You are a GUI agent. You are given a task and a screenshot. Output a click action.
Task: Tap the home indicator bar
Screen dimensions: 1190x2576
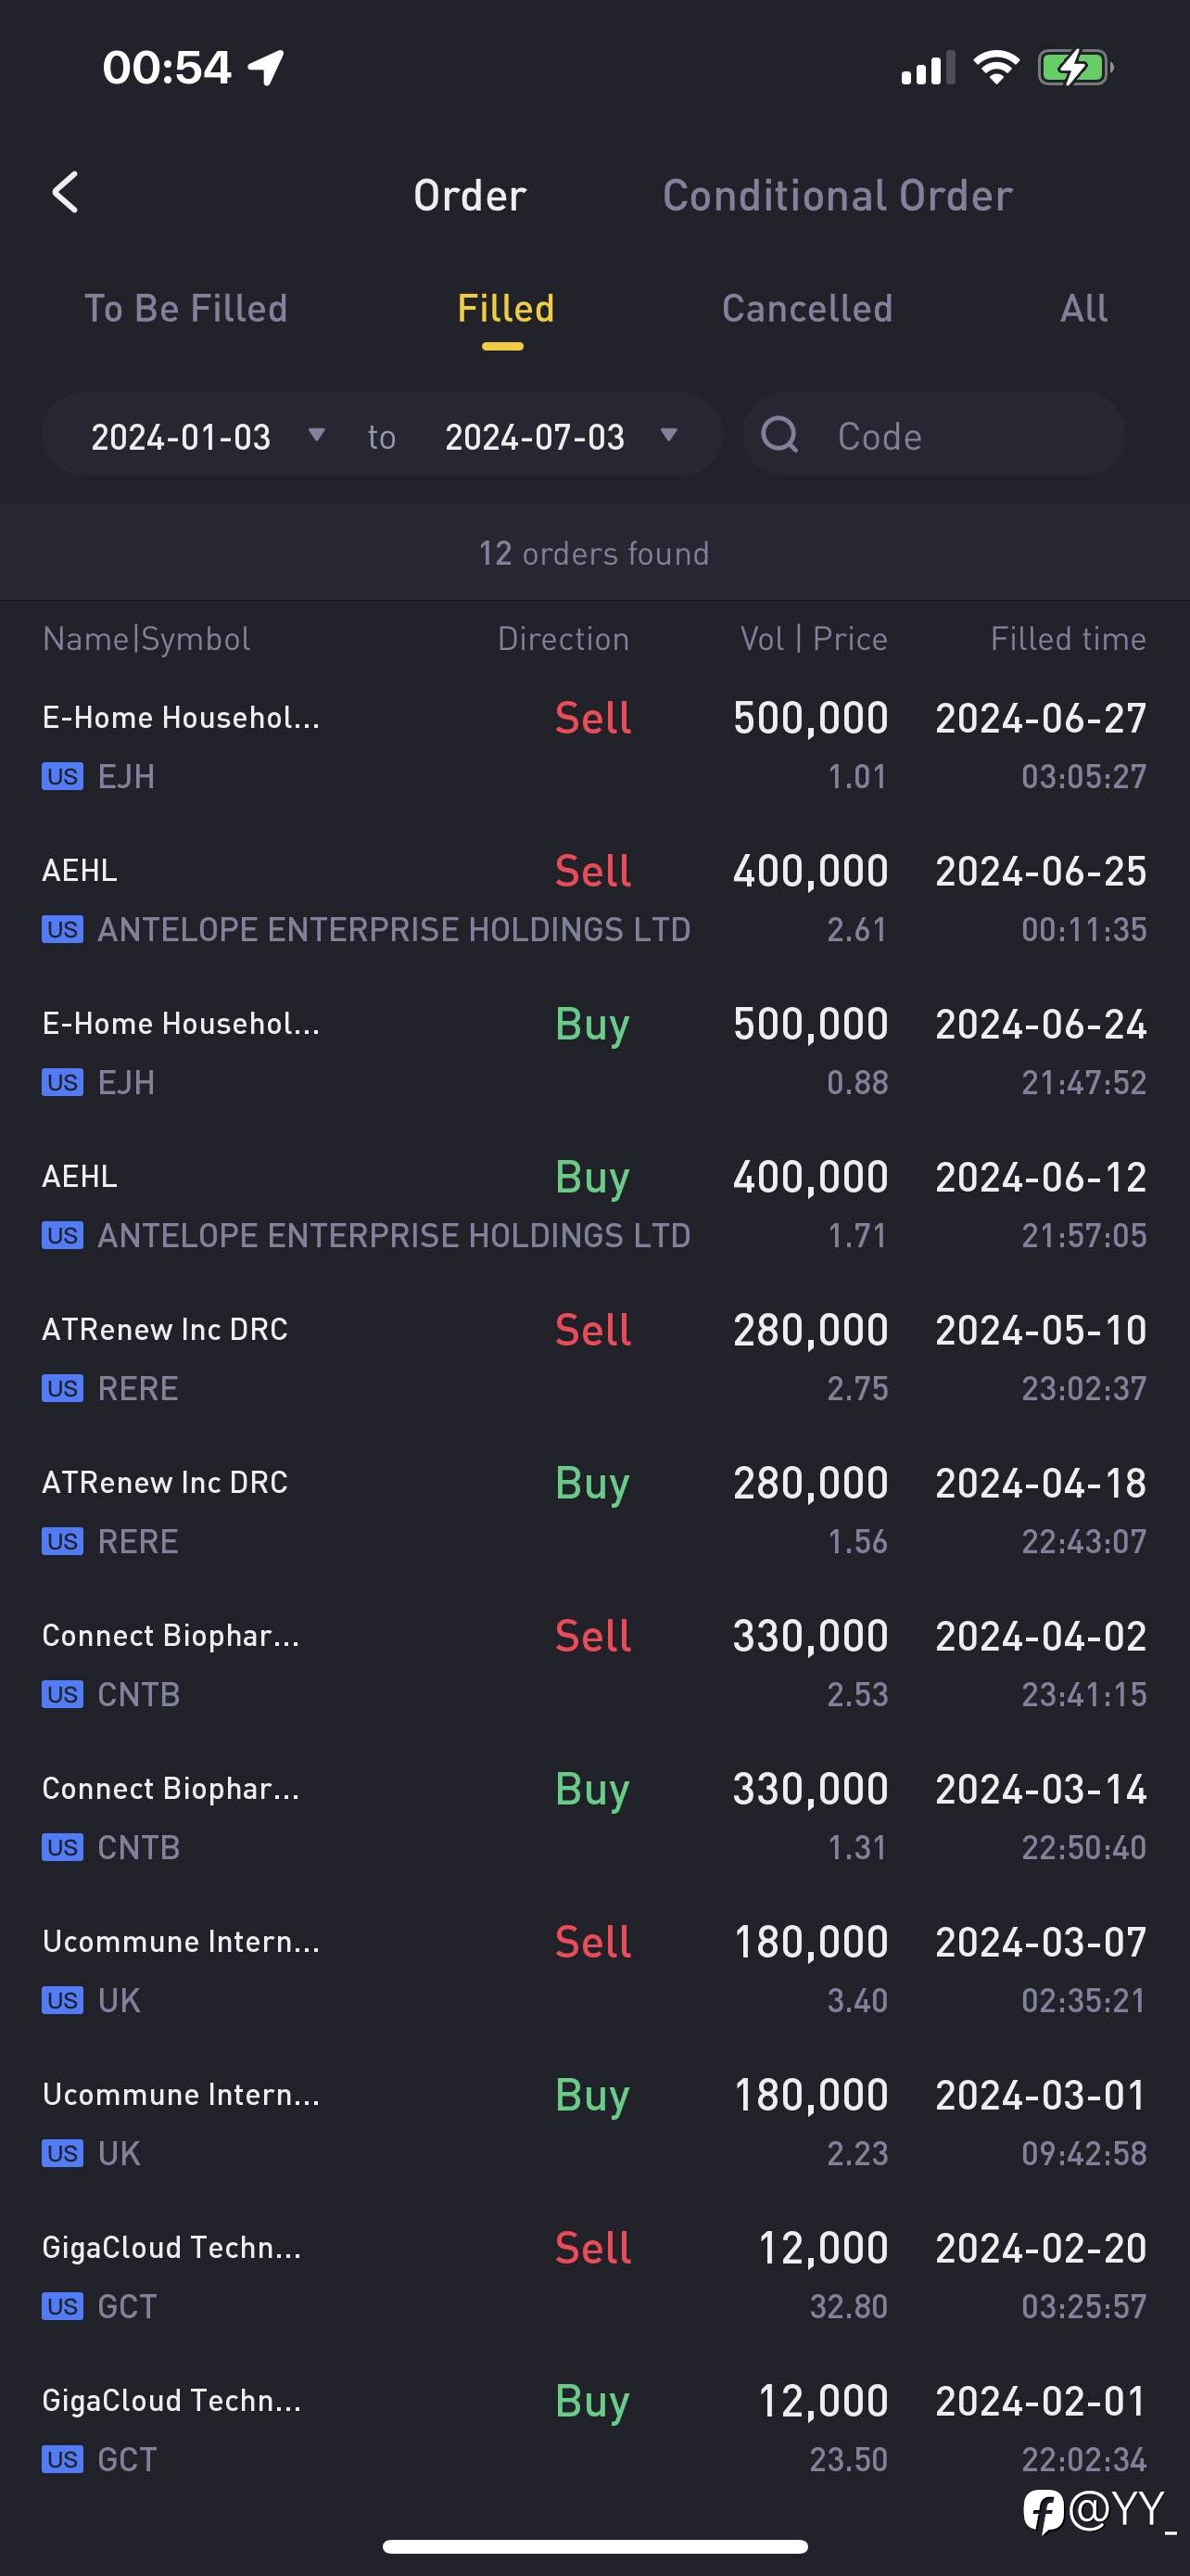pyautogui.click(x=594, y=2546)
